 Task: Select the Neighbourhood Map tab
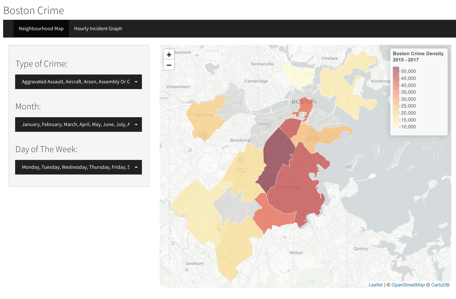[41, 29]
